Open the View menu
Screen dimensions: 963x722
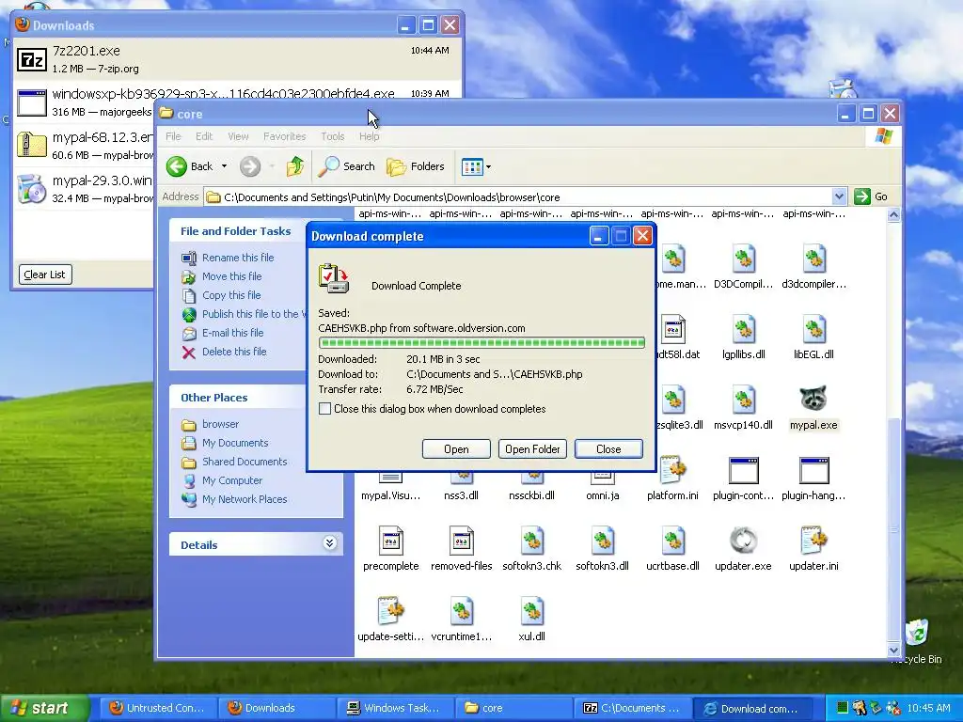click(238, 136)
